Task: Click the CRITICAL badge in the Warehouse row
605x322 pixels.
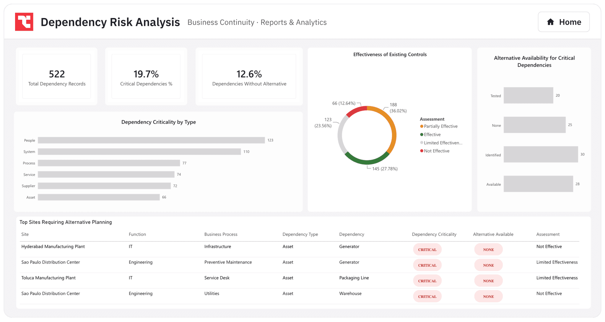Action: pos(427,296)
